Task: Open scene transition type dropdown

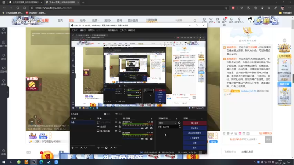Action: point(168,123)
